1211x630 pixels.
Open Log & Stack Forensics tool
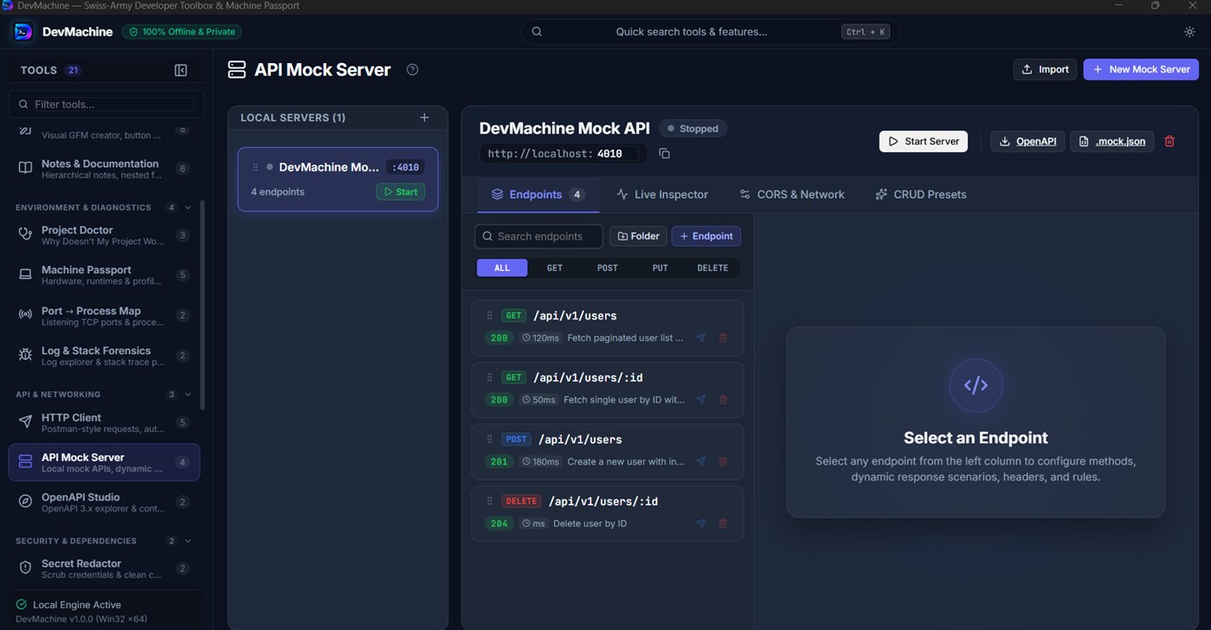click(104, 355)
